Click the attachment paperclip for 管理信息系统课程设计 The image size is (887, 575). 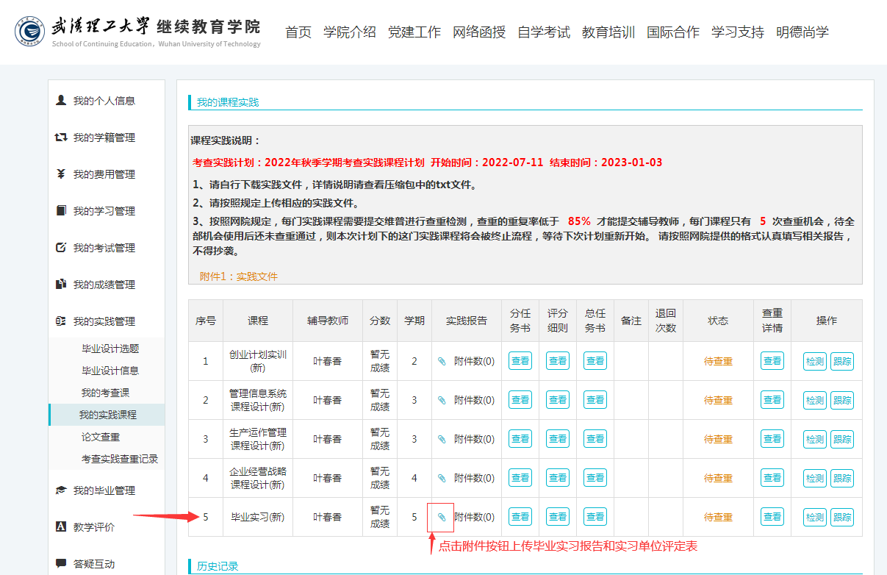pos(442,400)
